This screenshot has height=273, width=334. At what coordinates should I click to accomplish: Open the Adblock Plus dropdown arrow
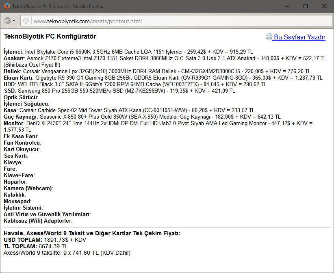14,21
